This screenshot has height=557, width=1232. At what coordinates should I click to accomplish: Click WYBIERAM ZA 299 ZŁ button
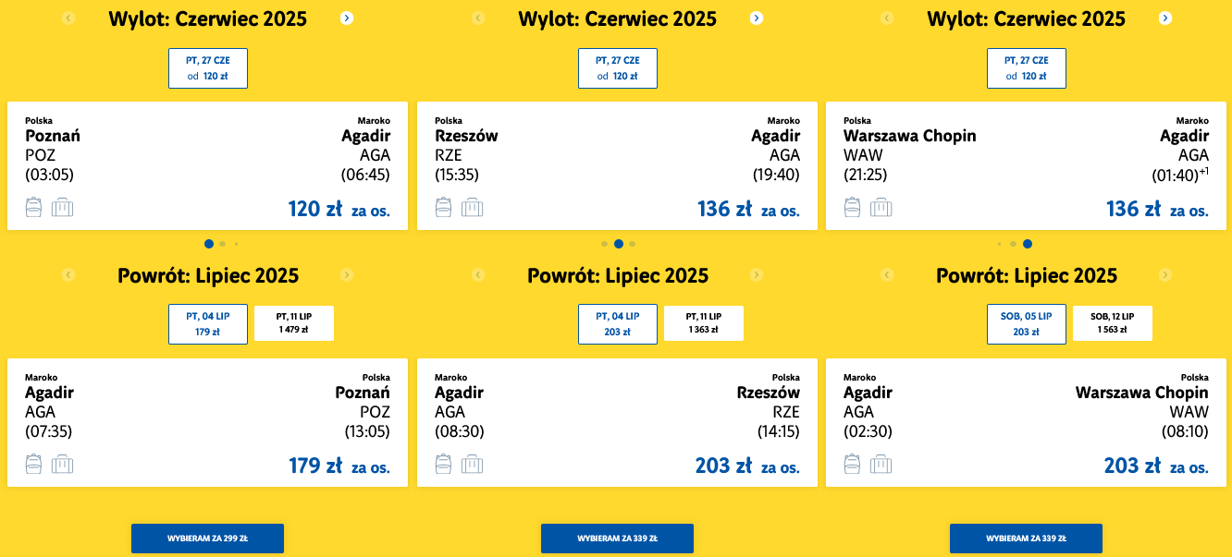click(207, 539)
